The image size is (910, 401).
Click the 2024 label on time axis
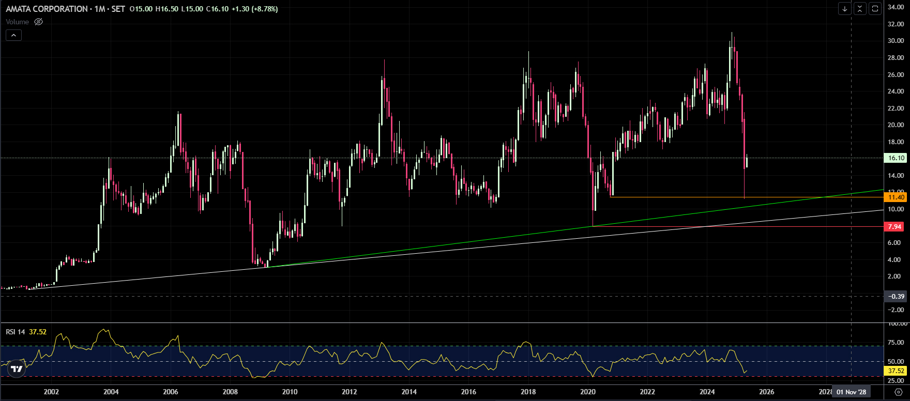coord(707,392)
